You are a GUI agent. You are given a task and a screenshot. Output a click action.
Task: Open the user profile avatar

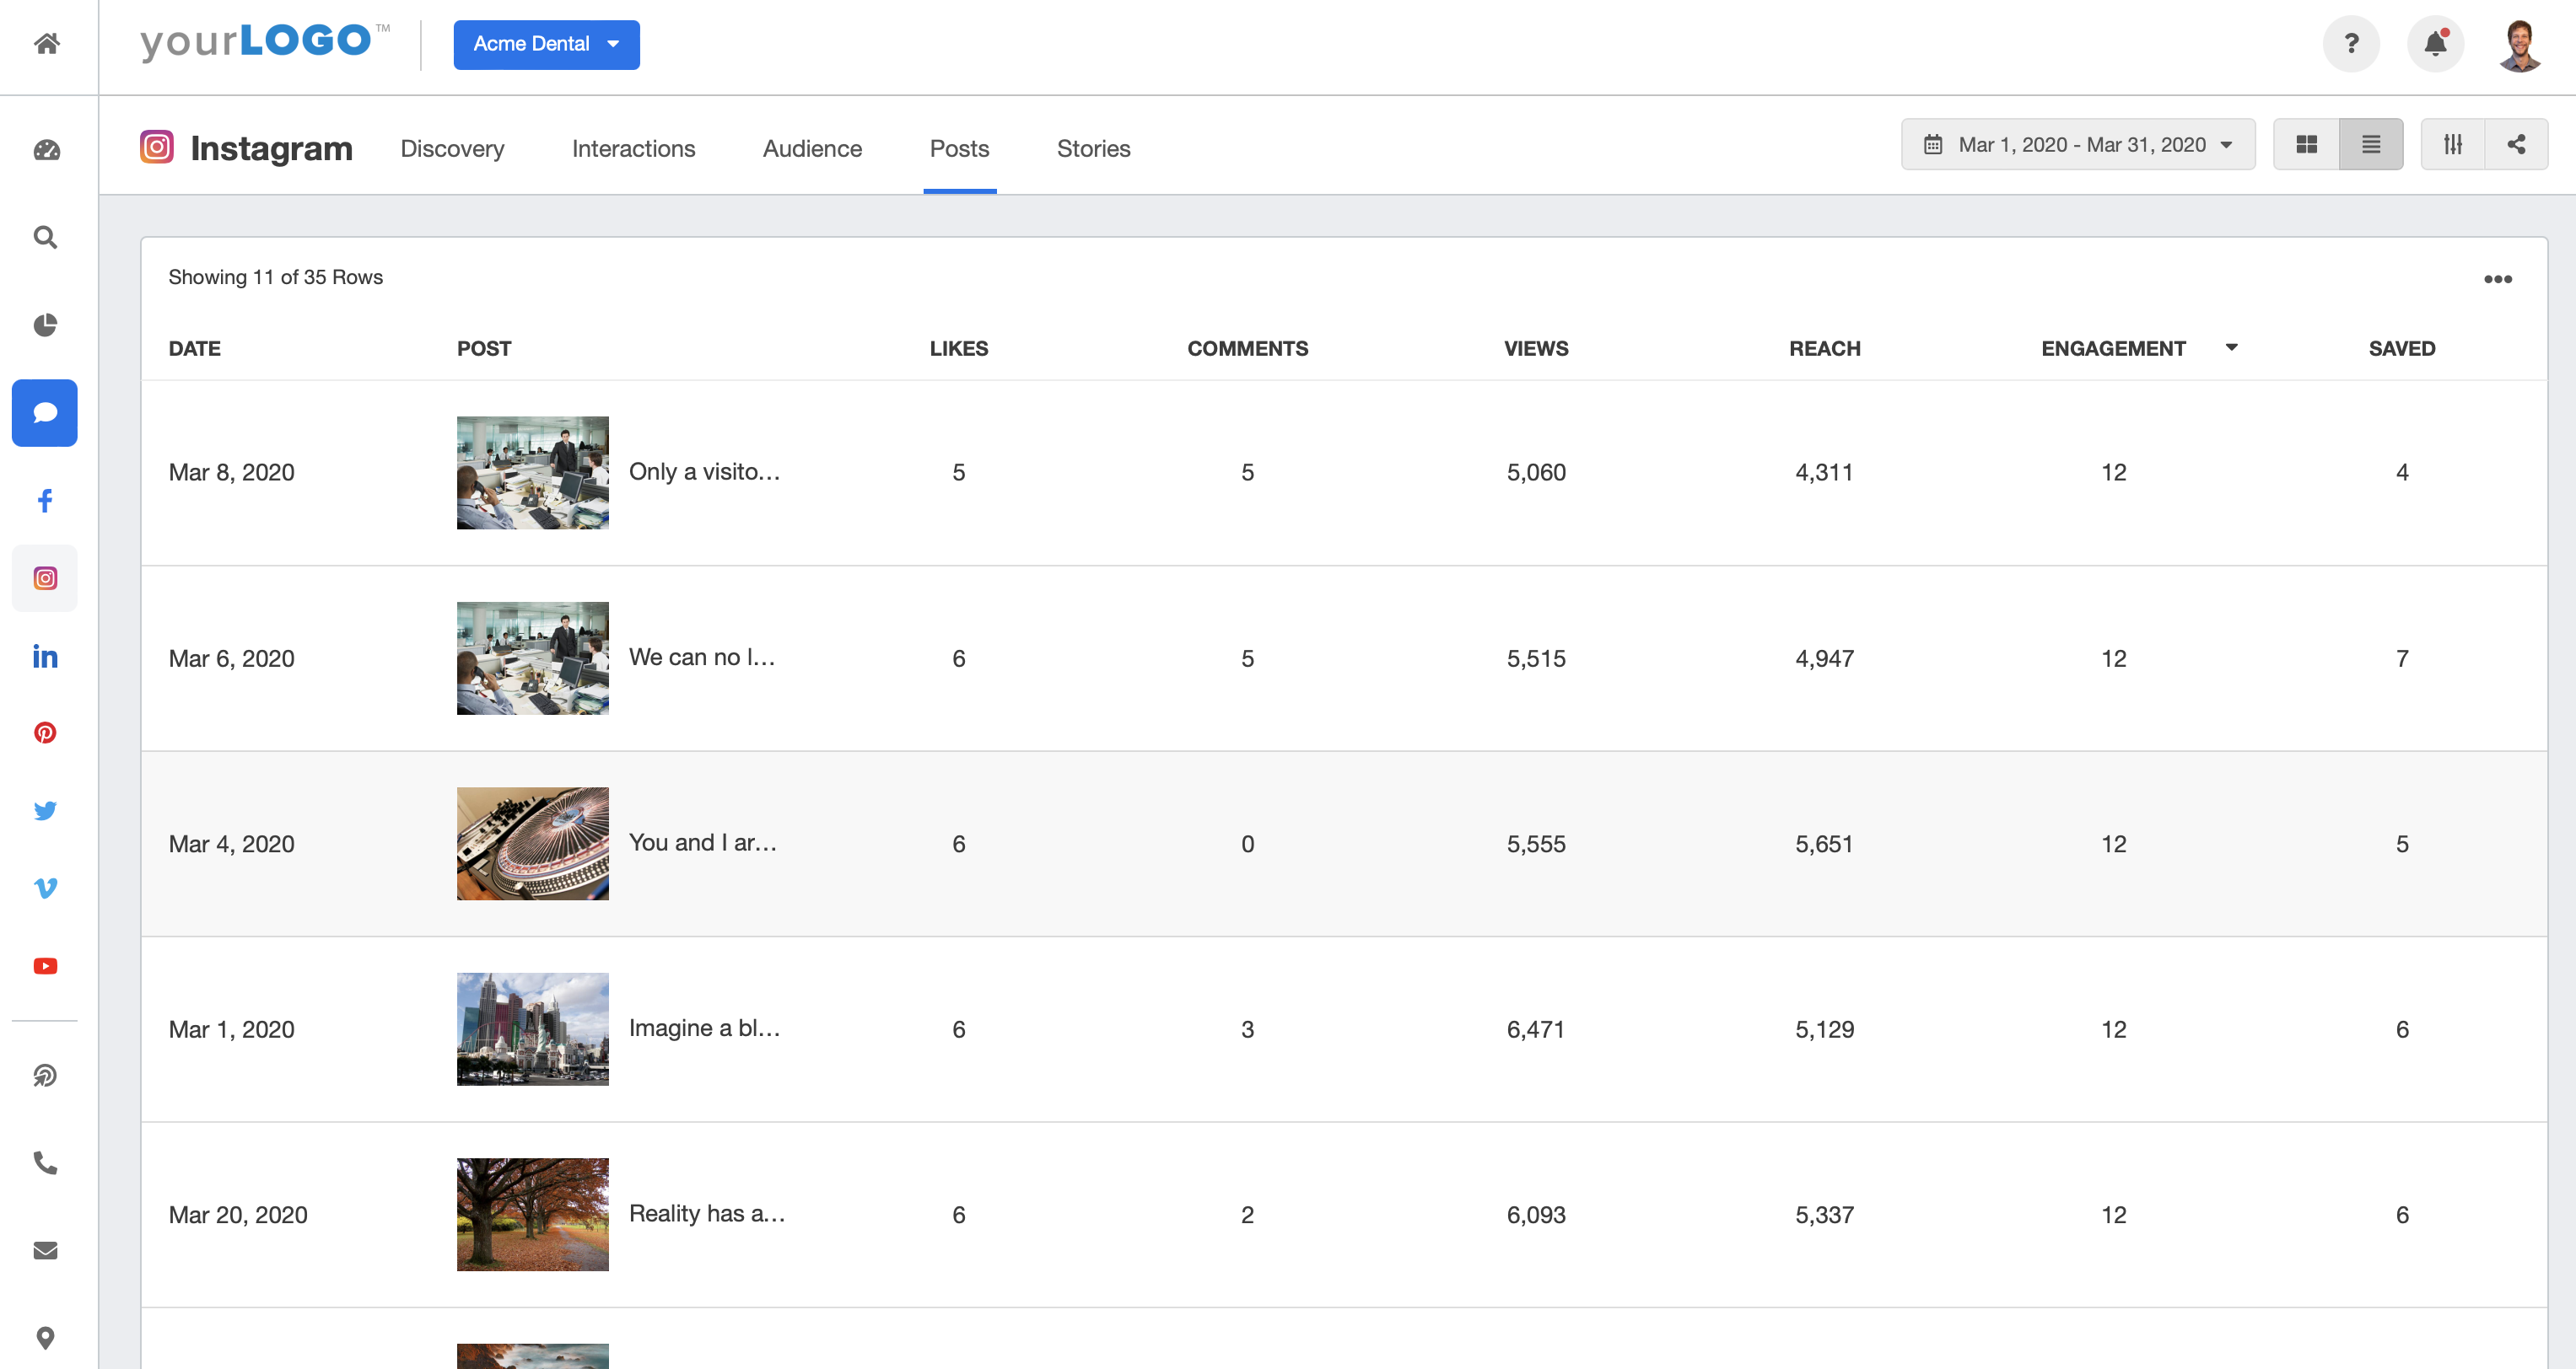[x=2520, y=44]
